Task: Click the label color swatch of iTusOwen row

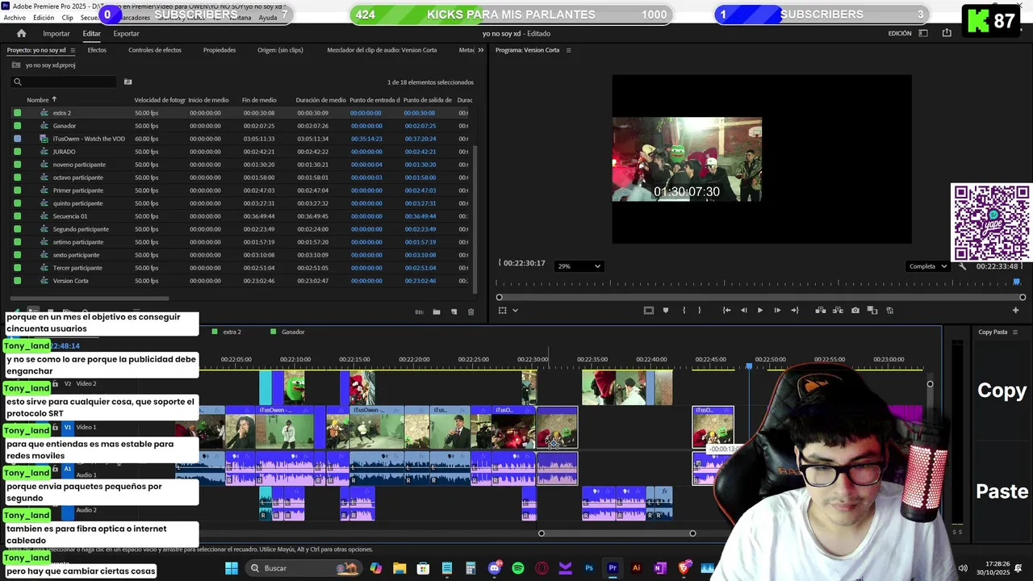Action: (18, 139)
